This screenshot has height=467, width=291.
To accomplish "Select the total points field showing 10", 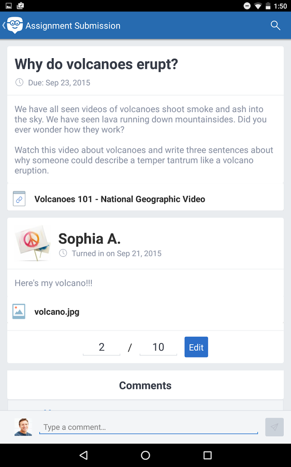I will pyautogui.click(x=158, y=347).
